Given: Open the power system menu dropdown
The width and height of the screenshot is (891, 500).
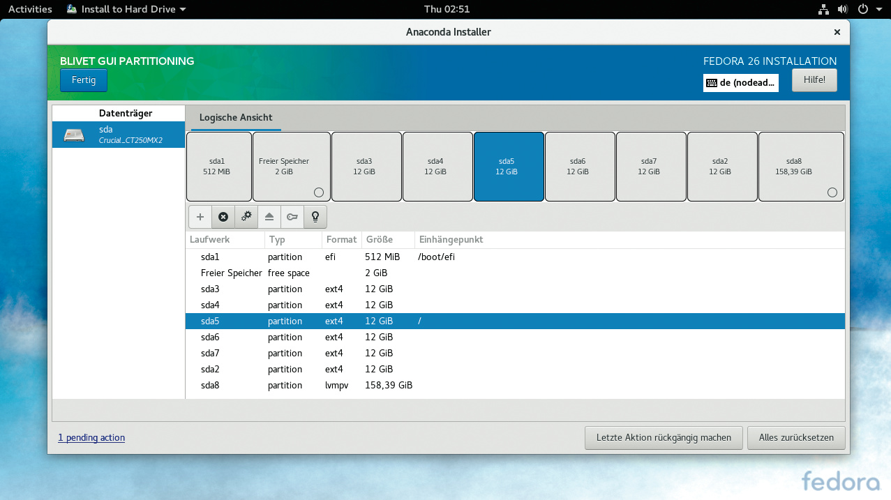Looking at the screenshot, I should pyautogui.click(x=867, y=9).
